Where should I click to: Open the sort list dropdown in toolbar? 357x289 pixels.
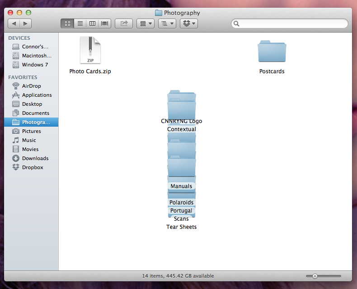(167, 24)
